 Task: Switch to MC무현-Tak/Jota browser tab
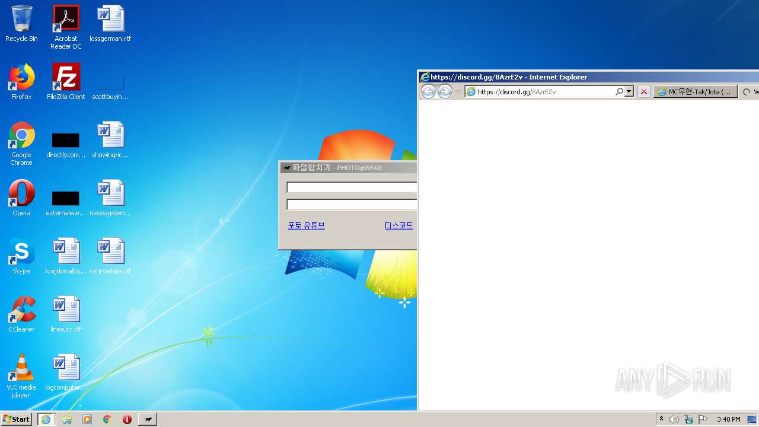click(696, 92)
